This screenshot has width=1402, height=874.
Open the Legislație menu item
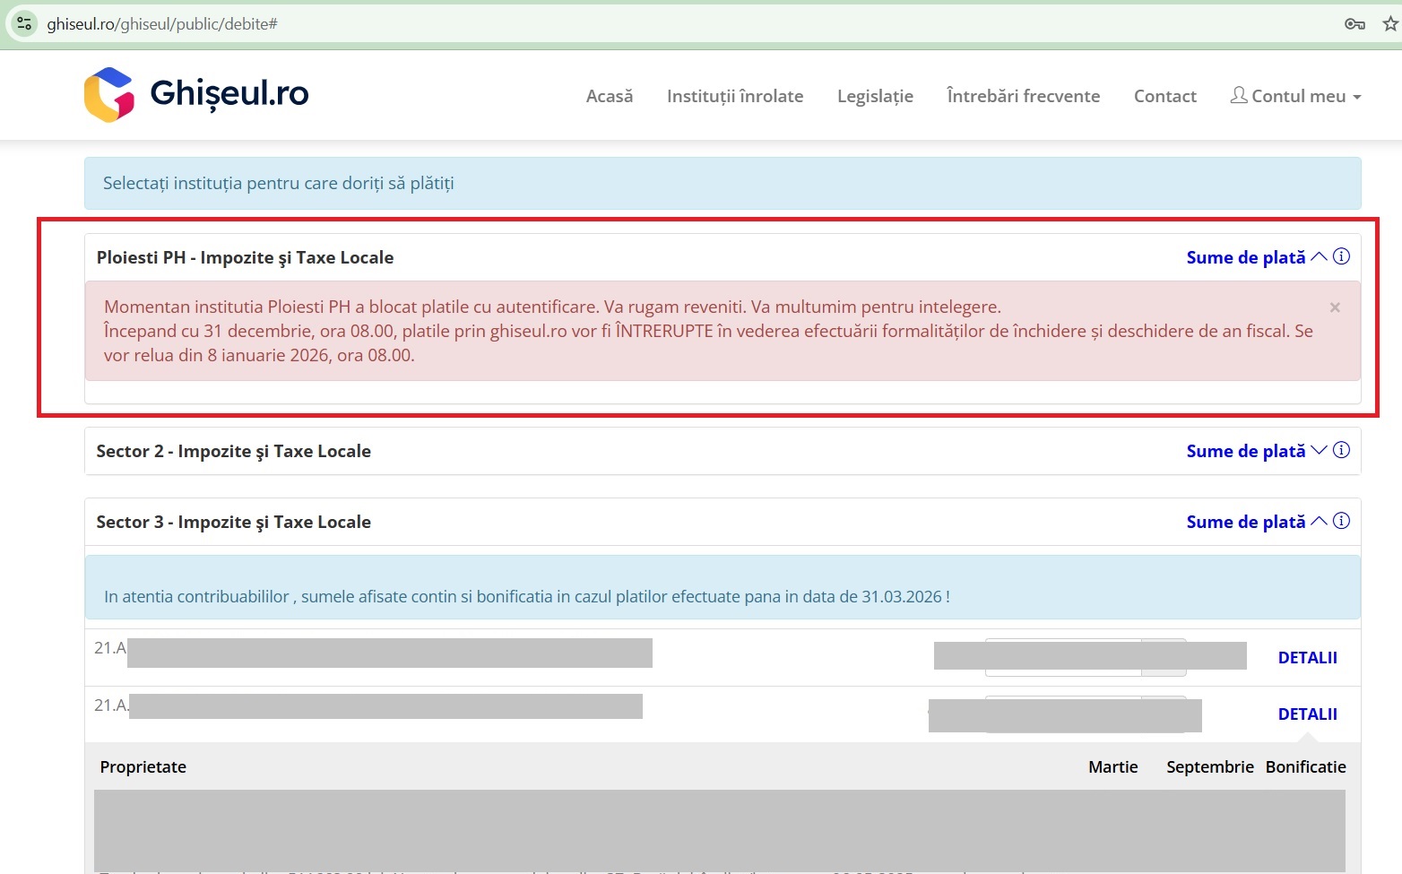[x=875, y=96]
